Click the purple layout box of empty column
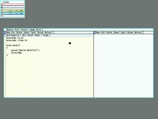Screen dimensions: 158x119 point(95,33)
